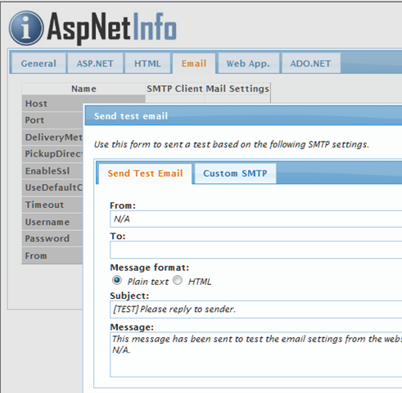Focus the From input field

[x=256, y=219]
